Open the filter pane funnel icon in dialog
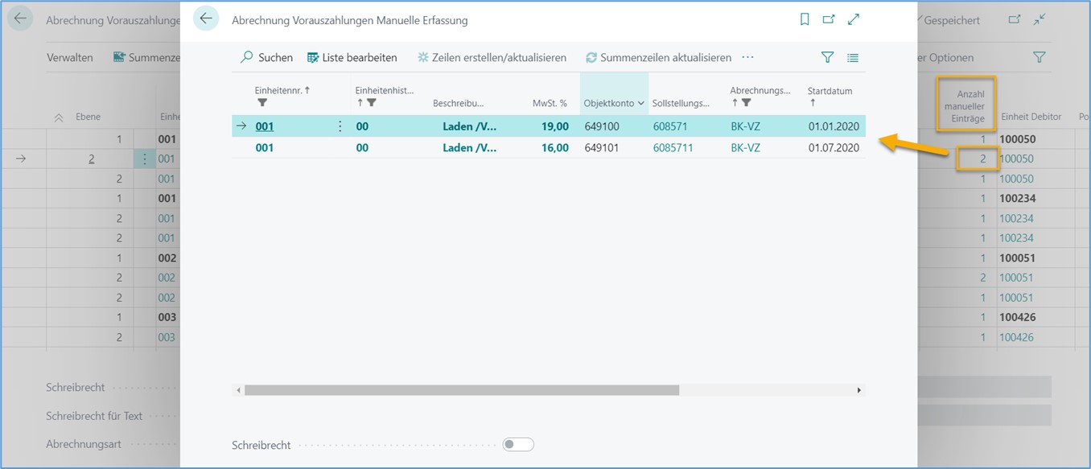Screen dimensions: 1091x469 pyautogui.click(x=827, y=57)
